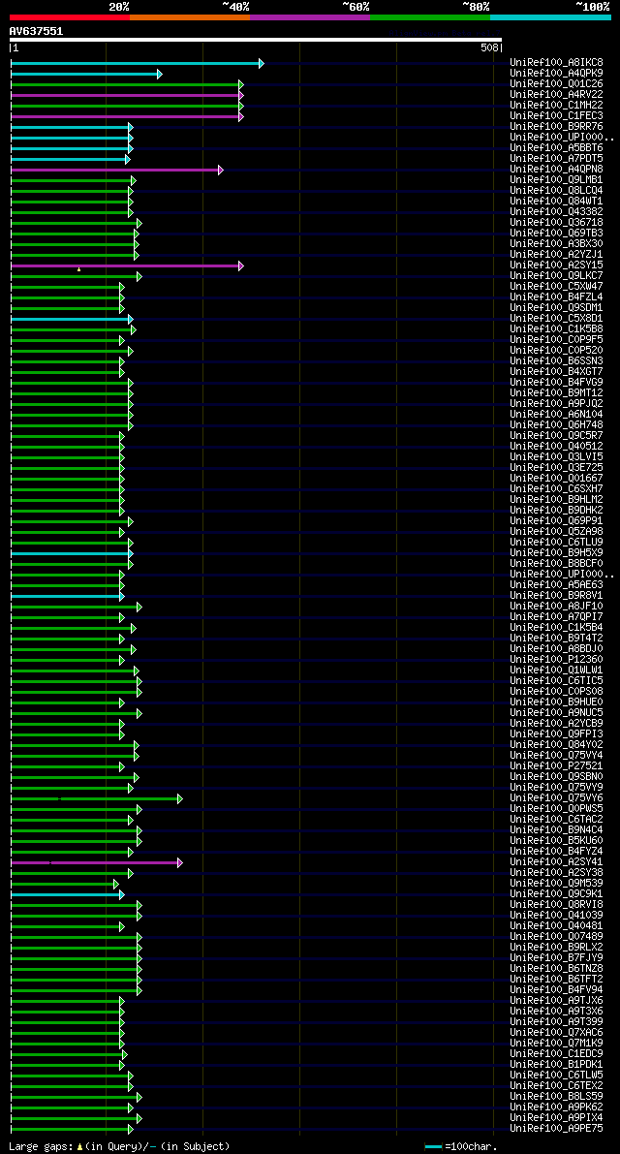620x1154 pixels.
Task: Select the UniRef100_Q9M539 label
Action: [x=556, y=883]
